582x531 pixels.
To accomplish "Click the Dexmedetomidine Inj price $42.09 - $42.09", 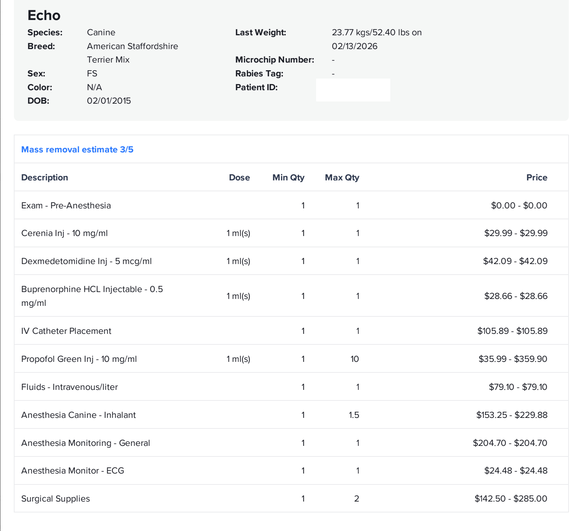I will [x=515, y=261].
